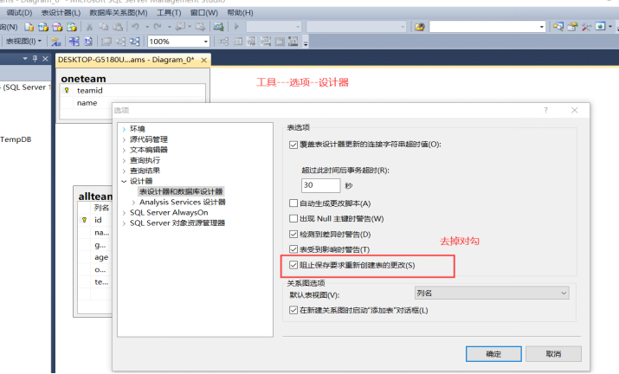Open the Toolbox hammer-and-wrench icon
This screenshot has width=619, height=374.
click(x=586, y=27)
